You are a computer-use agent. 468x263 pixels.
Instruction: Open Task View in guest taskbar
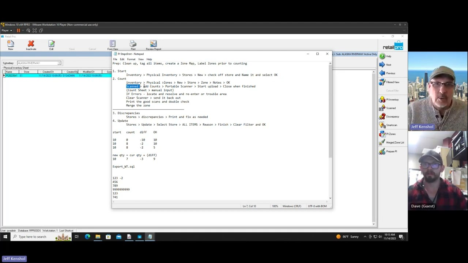point(77,237)
